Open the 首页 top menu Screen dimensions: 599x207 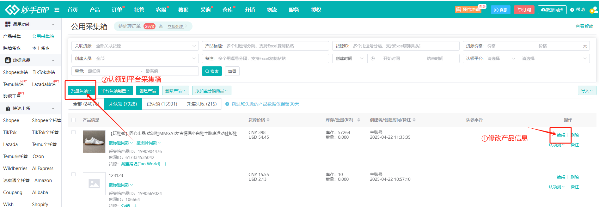73,10
